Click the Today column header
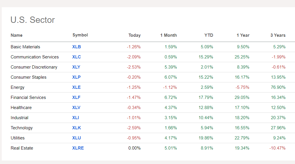Viewport: 295px width, 164px height. point(134,35)
